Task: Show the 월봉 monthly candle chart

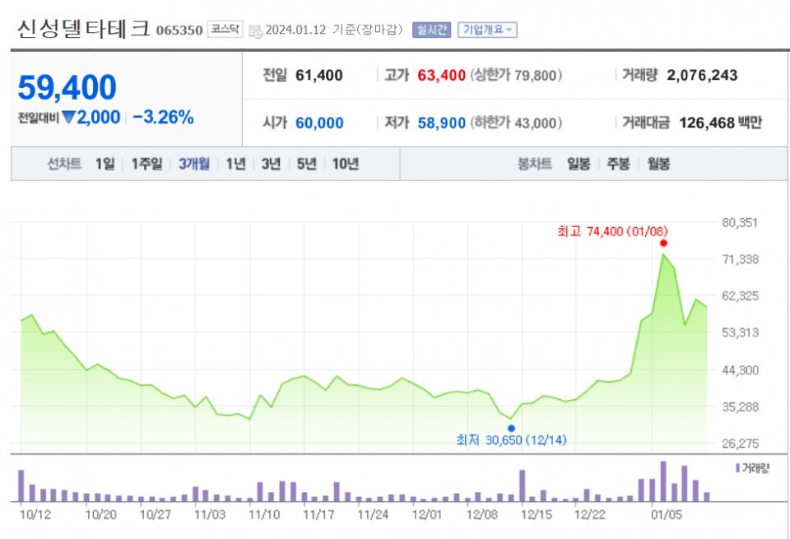Action: pyautogui.click(x=658, y=164)
